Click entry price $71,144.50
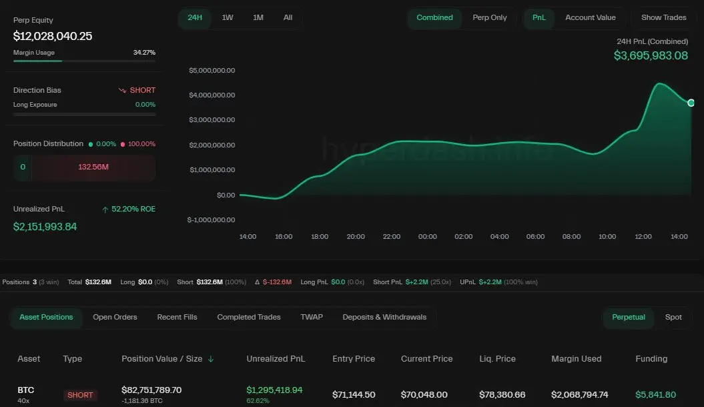 point(354,395)
